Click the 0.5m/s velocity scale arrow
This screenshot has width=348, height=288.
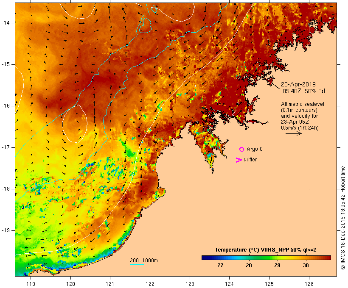point(294,133)
